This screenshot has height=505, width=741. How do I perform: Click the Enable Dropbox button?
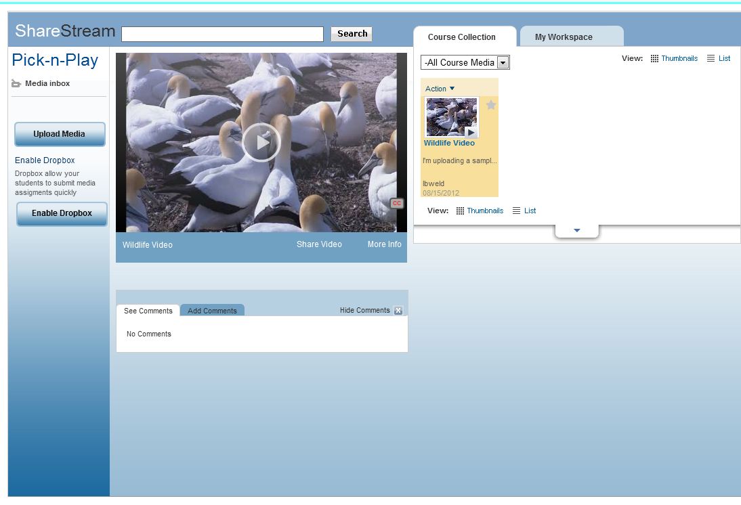(62, 213)
